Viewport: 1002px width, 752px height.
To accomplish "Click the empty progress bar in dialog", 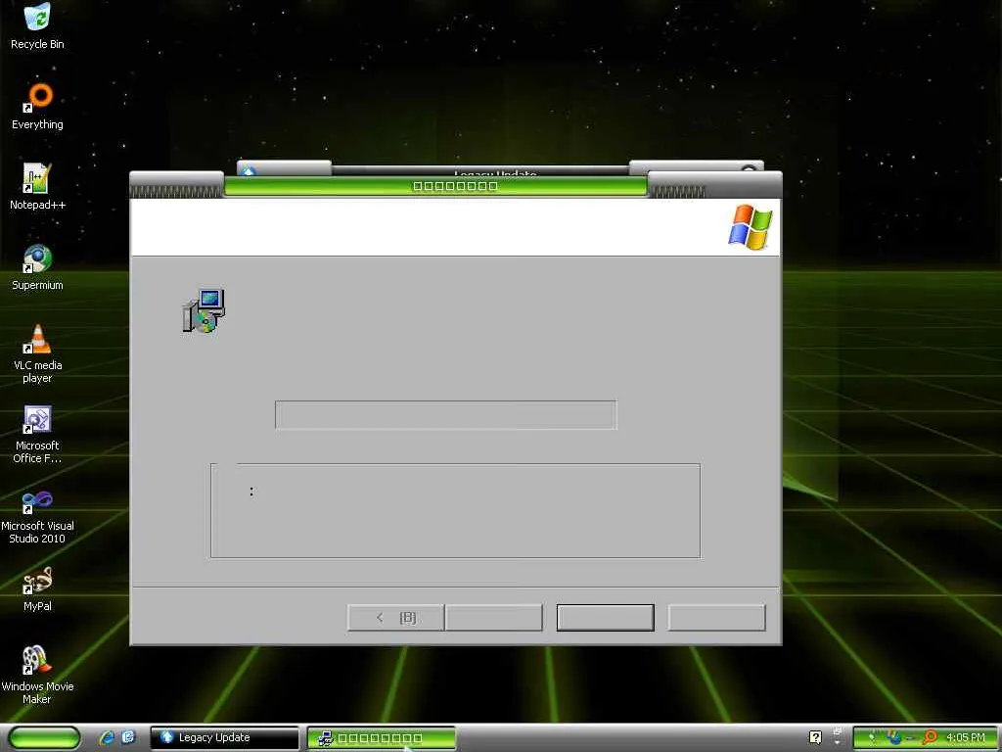I will (446, 415).
